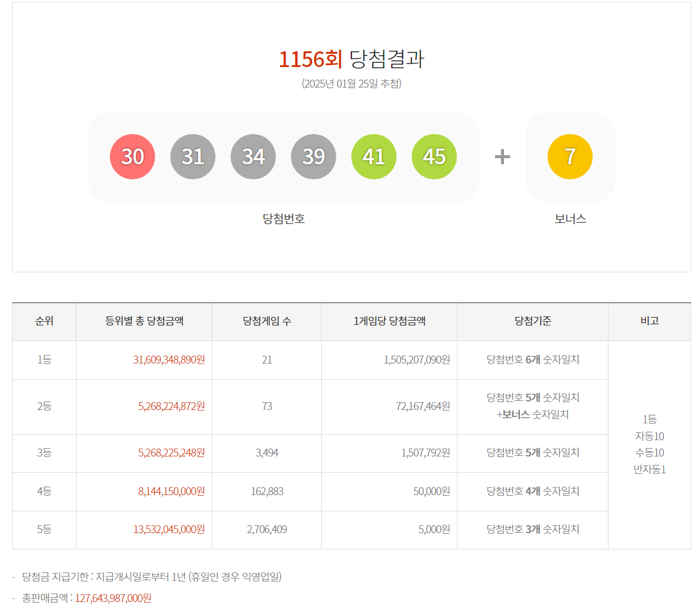The image size is (699, 605).
Task: Click the total prize '5,268,225,248원'
Action: [171, 453]
